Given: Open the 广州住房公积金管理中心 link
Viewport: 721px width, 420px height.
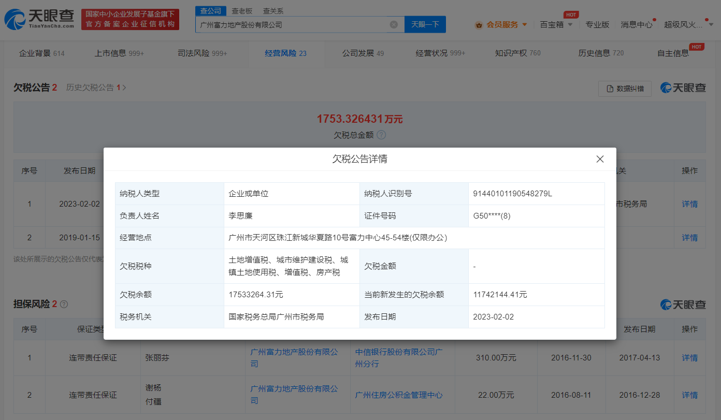Looking at the screenshot, I should pos(398,395).
